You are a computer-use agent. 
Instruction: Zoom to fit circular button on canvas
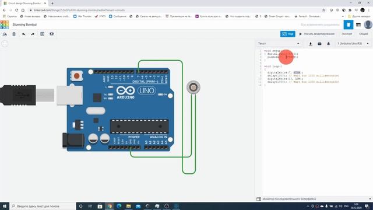[5, 44]
